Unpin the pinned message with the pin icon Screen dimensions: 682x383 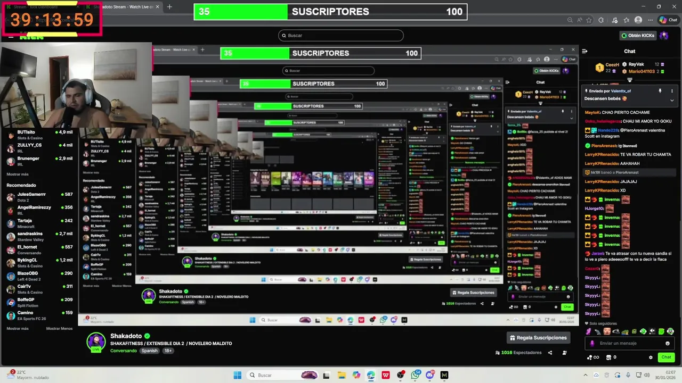point(660,91)
